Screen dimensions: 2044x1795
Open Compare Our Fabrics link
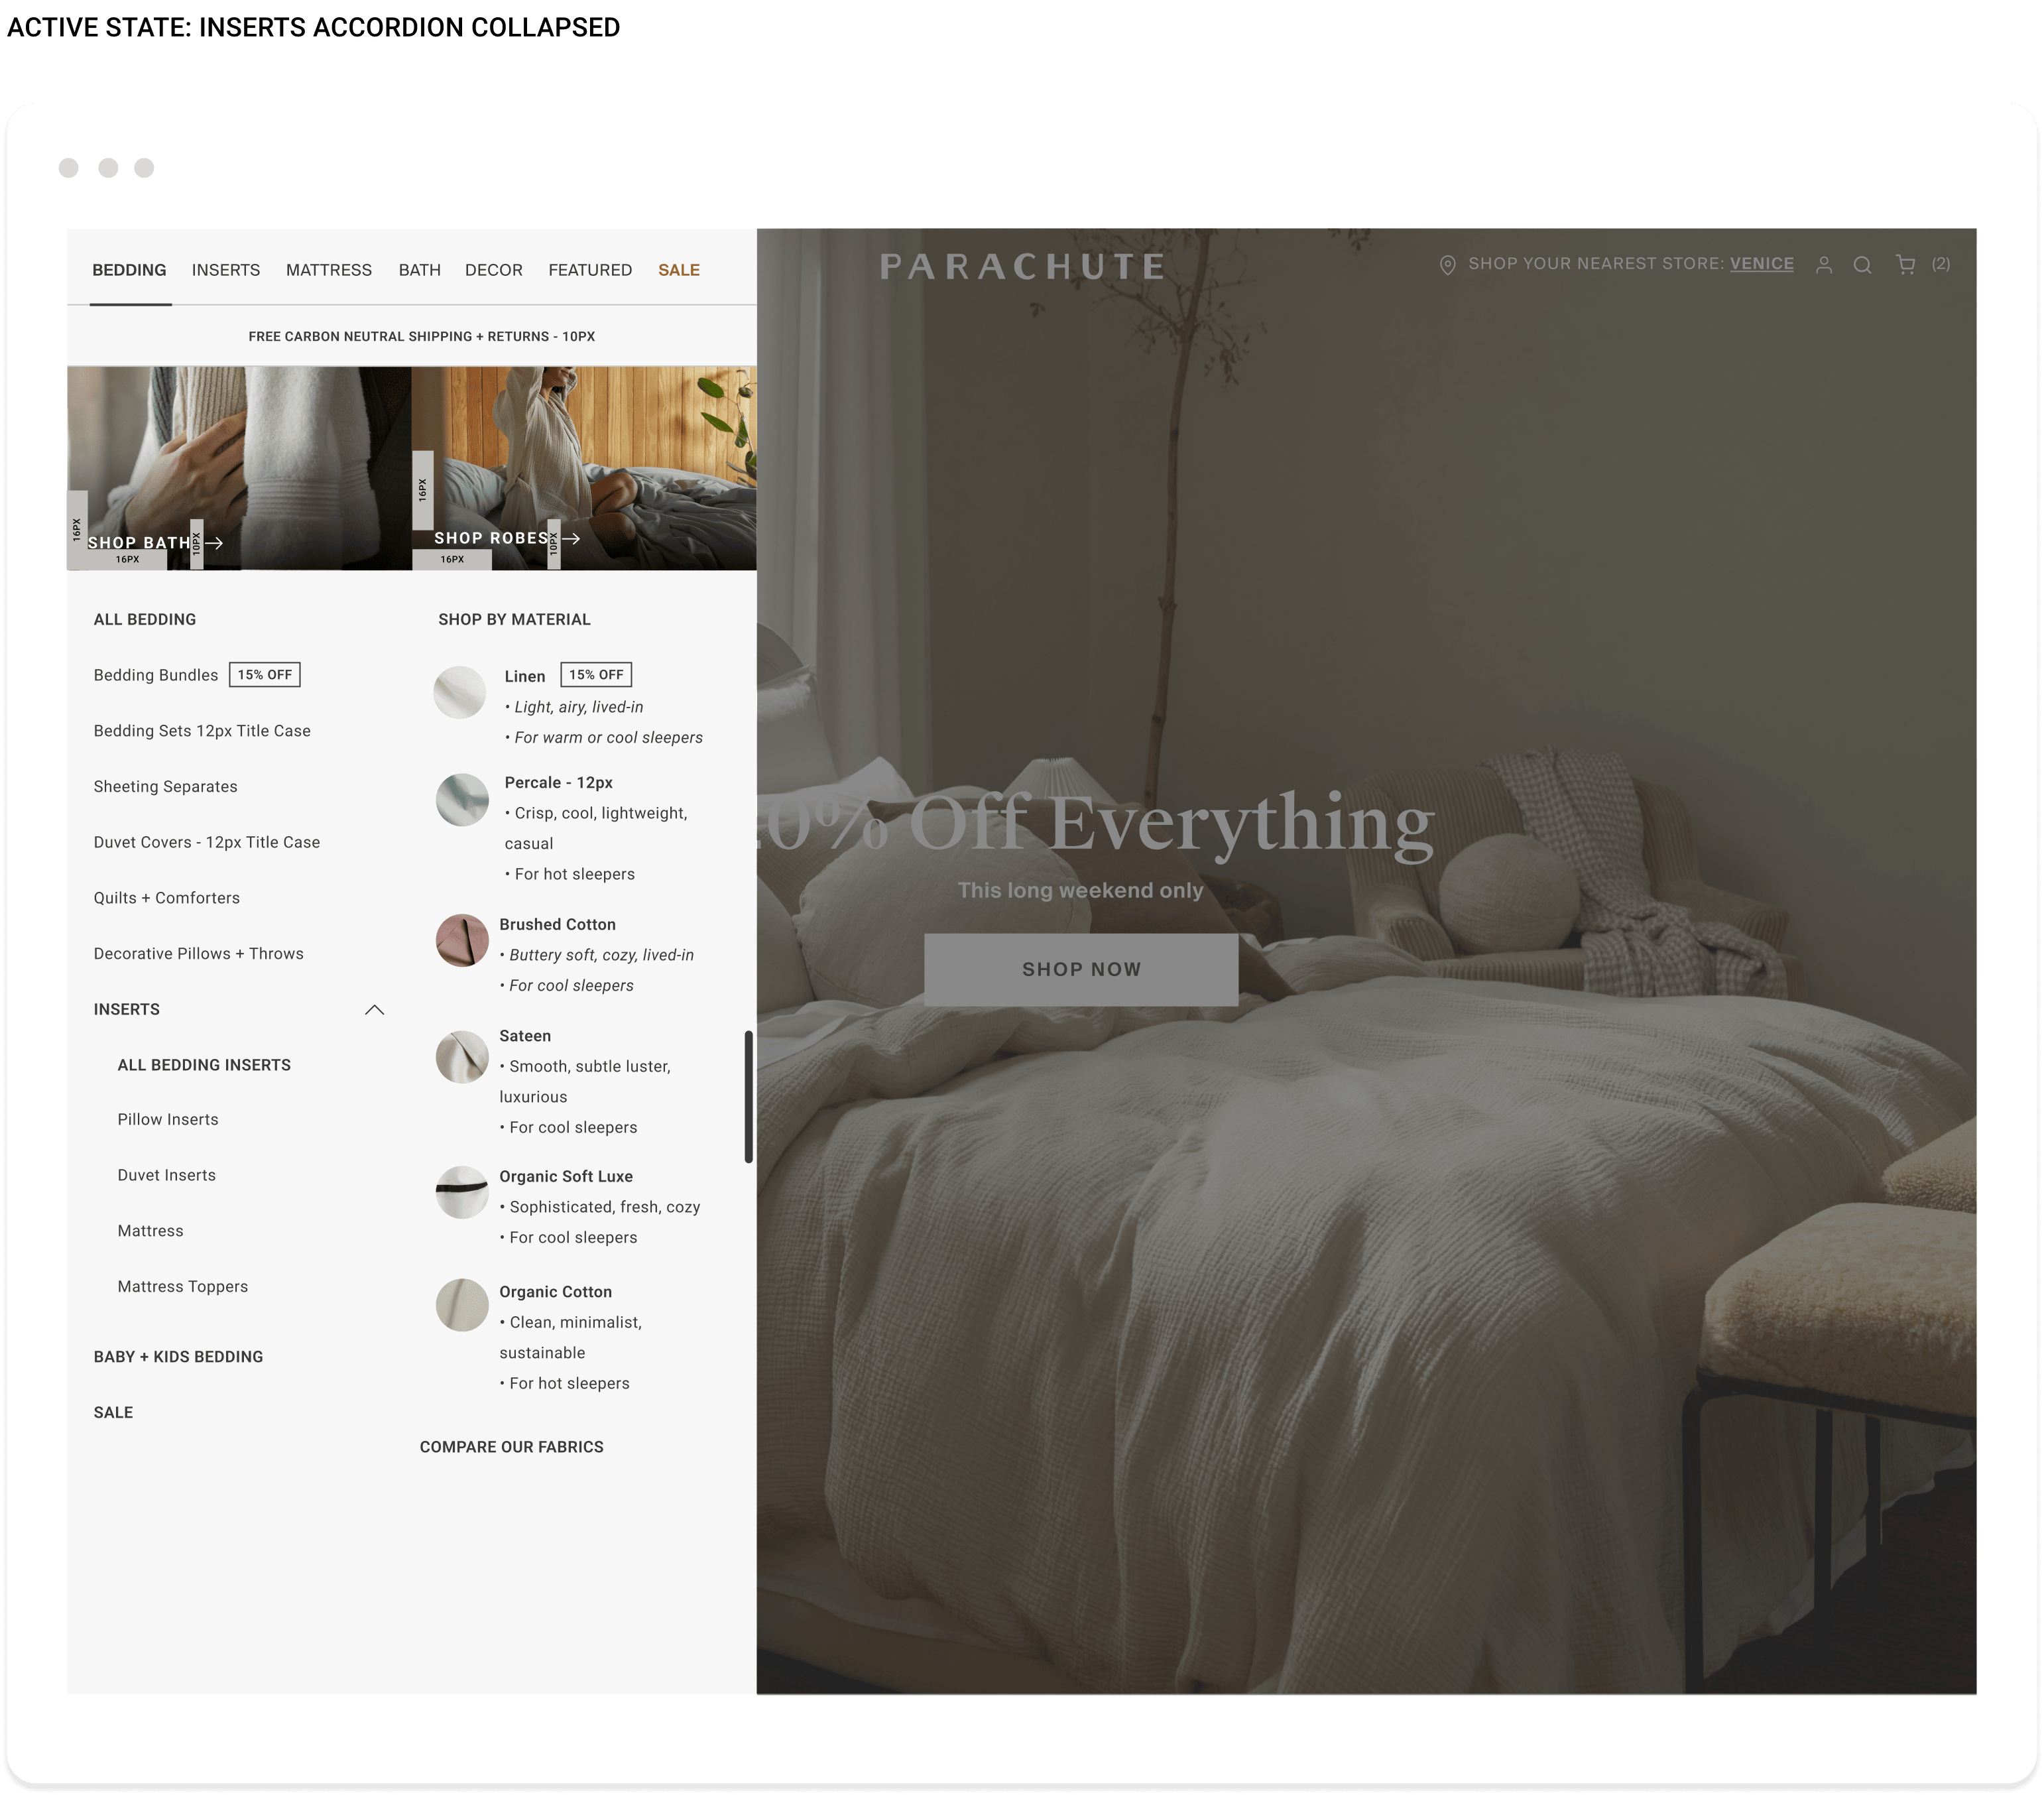click(511, 1447)
